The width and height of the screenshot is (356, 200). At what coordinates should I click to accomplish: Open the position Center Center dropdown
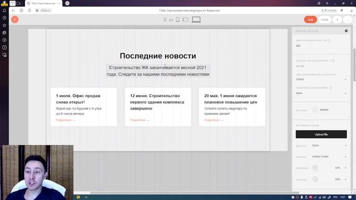329,157
